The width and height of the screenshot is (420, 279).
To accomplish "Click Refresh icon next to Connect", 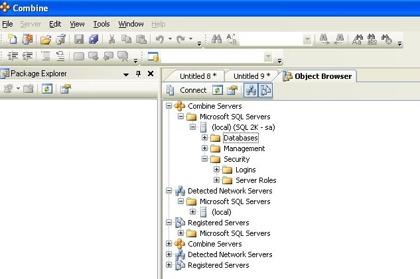I will point(218,90).
